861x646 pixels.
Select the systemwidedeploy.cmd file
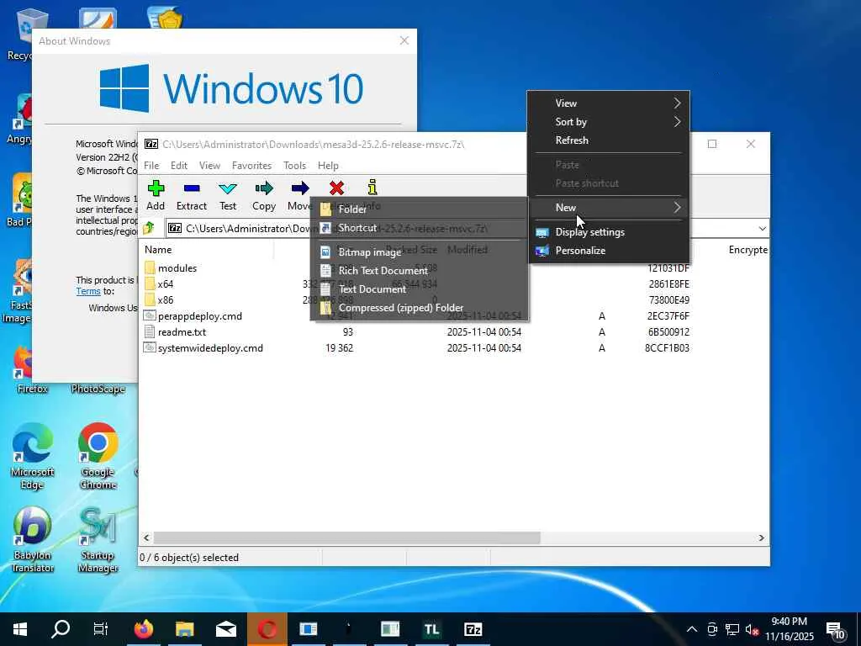point(203,347)
